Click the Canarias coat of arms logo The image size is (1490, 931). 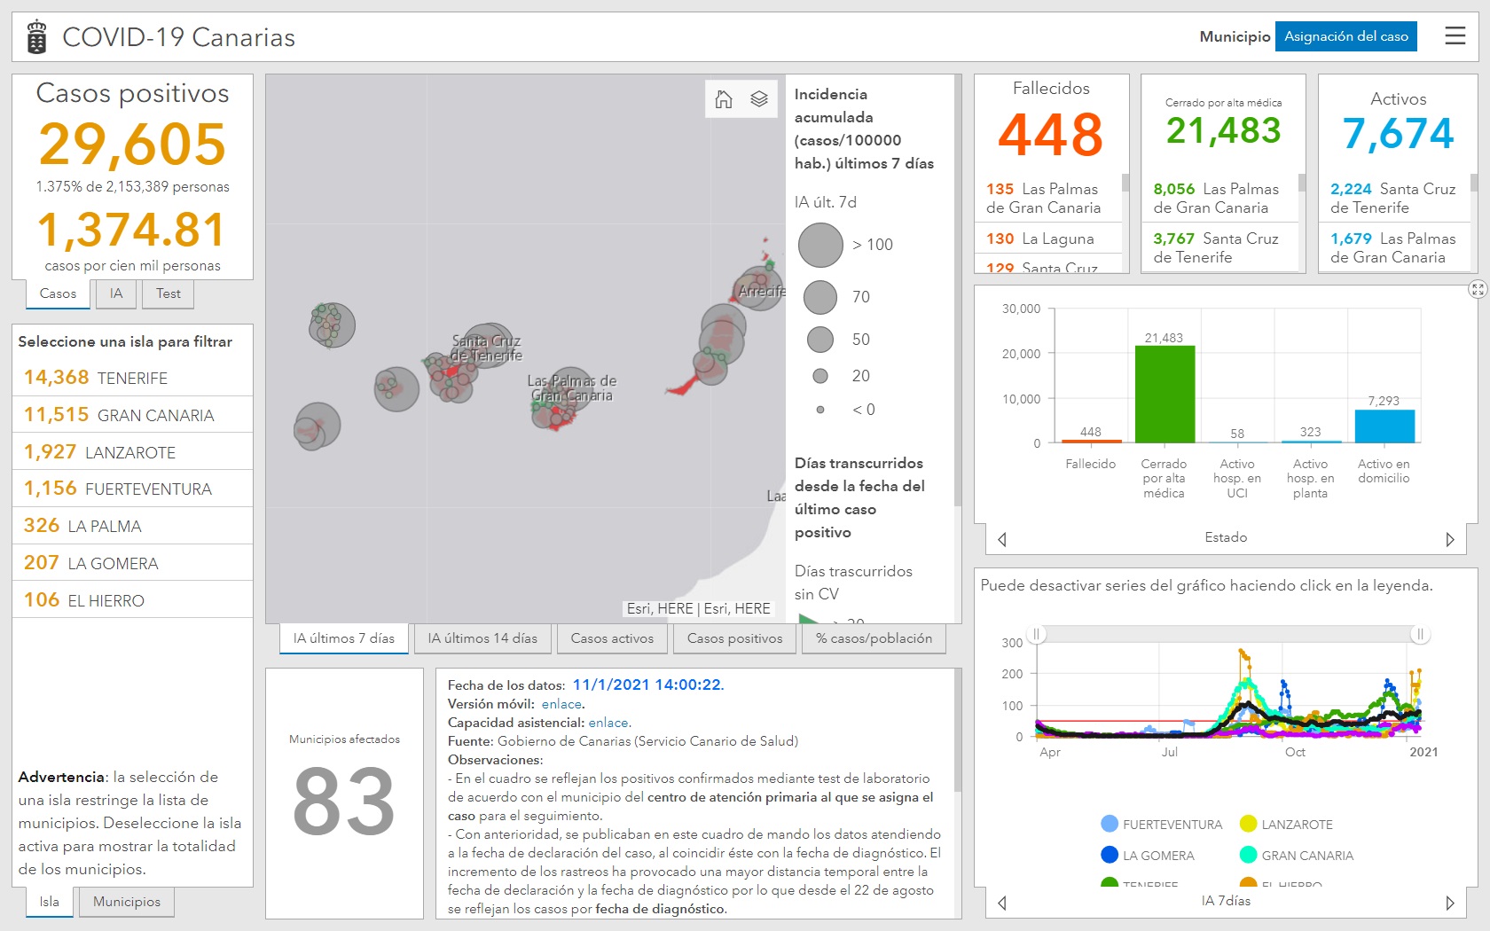(36, 37)
